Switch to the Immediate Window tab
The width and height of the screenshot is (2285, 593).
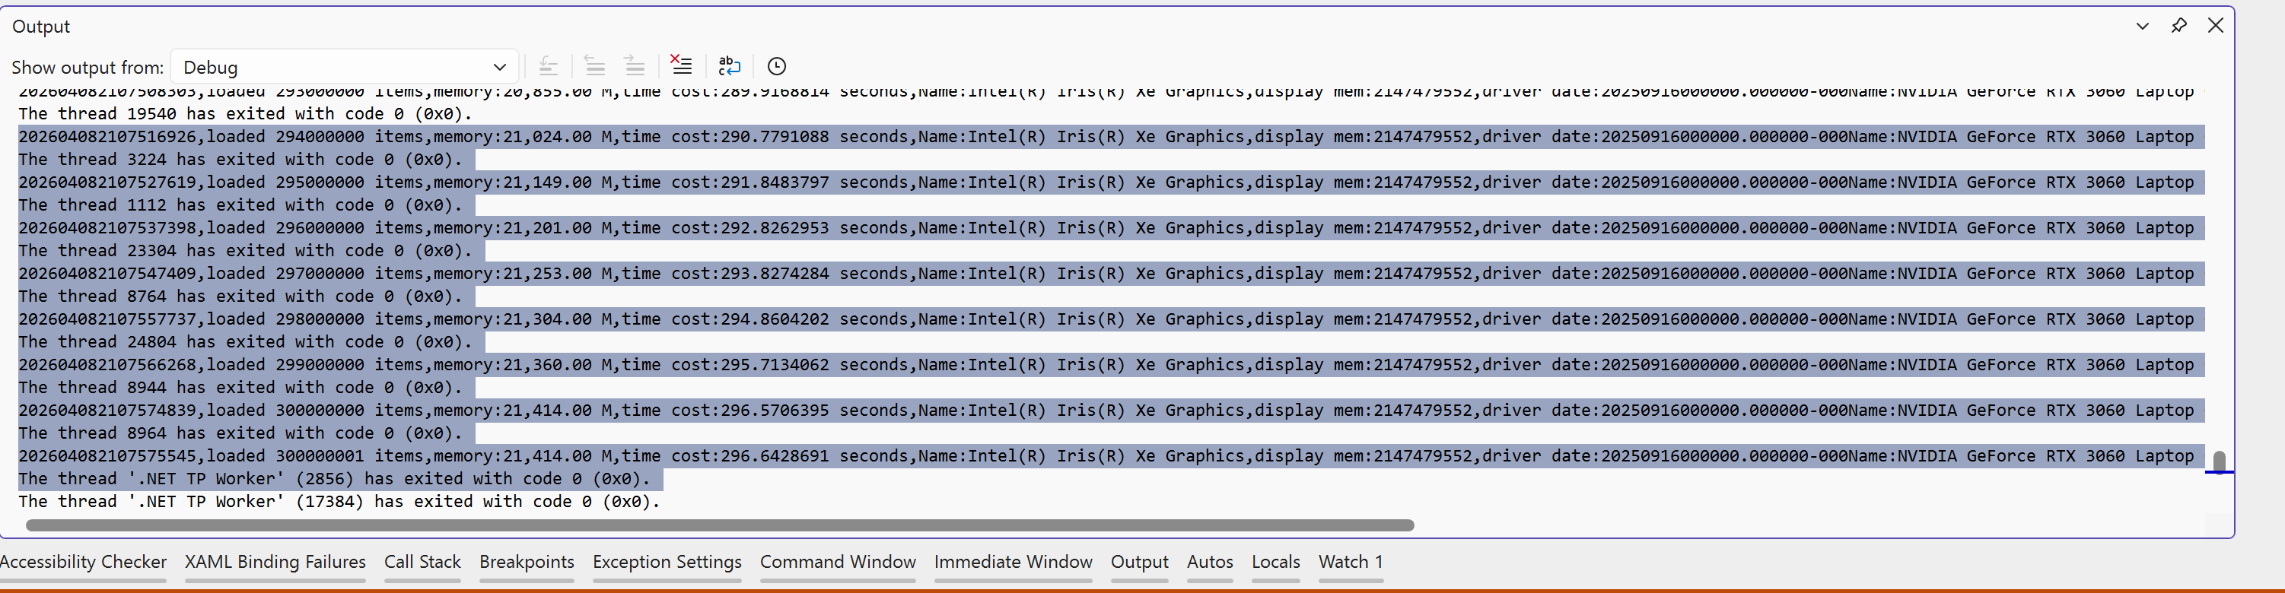click(x=1013, y=562)
